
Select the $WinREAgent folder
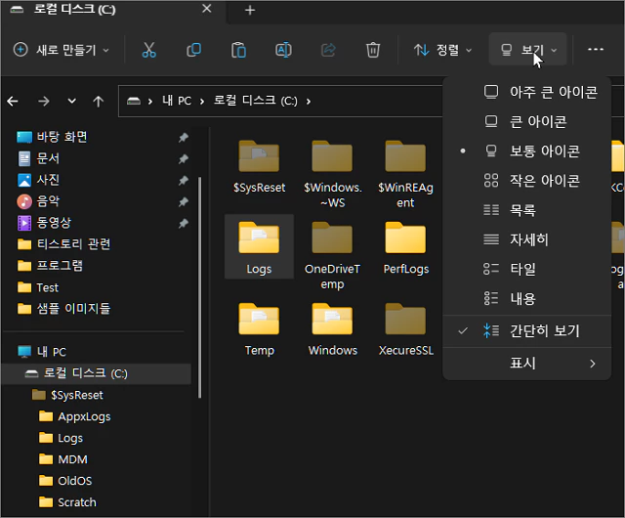405,174
